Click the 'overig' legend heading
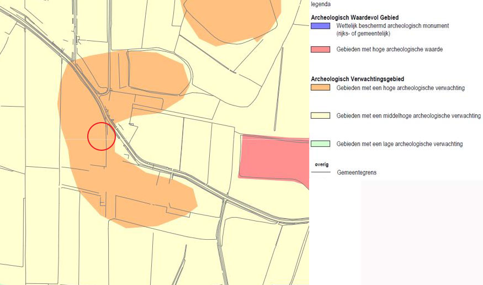This screenshot has height=285, width=483. pos(322,165)
